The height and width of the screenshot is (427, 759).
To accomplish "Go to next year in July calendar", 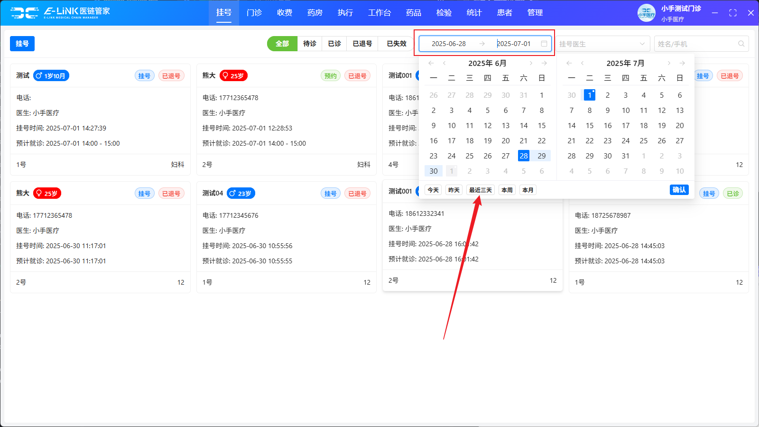I will [x=682, y=63].
